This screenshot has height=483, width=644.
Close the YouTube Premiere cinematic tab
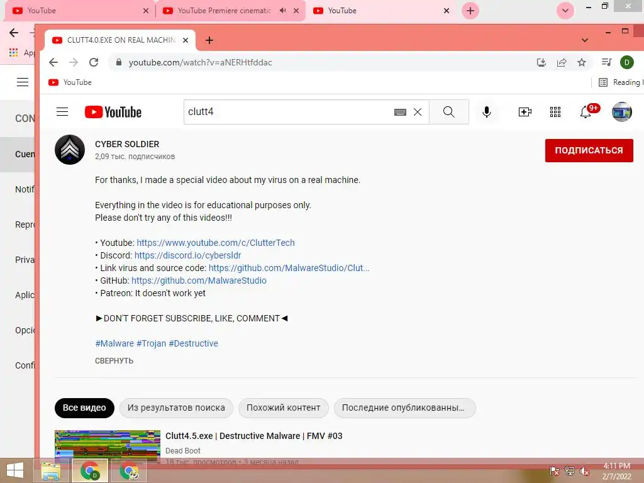[x=296, y=11]
